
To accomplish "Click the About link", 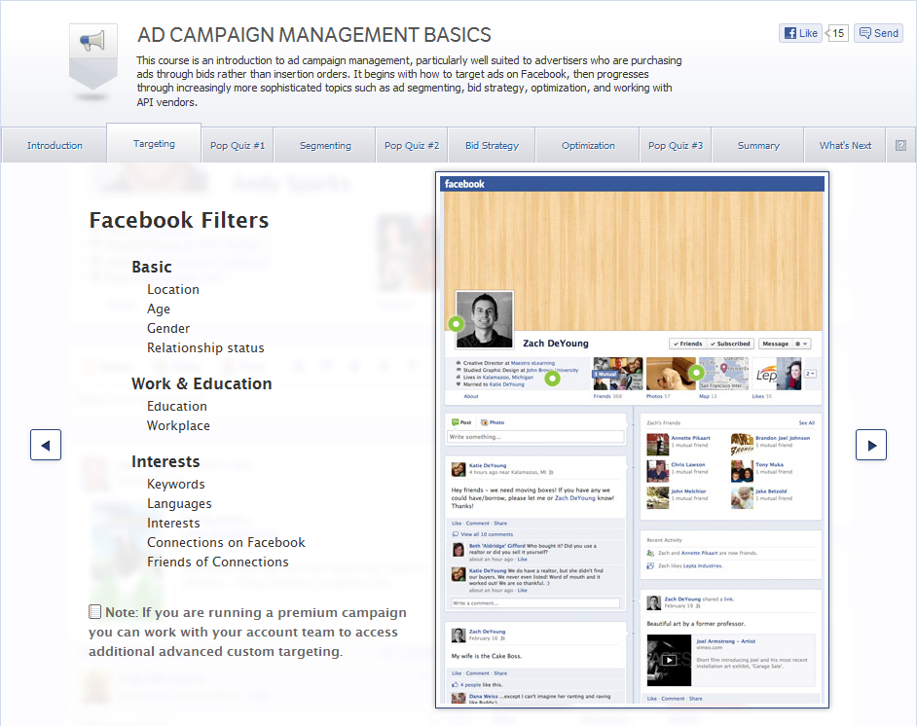I will [471, 396].
